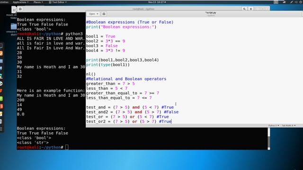Click "<class 'str'>" output in terminal
Screen dimensions: 303x170
tap(33, 143)
